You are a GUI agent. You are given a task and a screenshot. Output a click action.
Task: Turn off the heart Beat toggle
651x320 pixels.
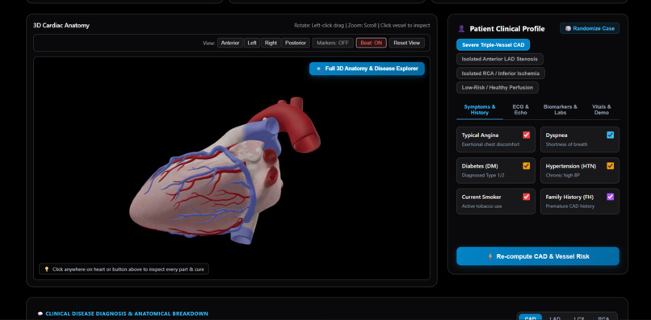[x=372, y=43]
